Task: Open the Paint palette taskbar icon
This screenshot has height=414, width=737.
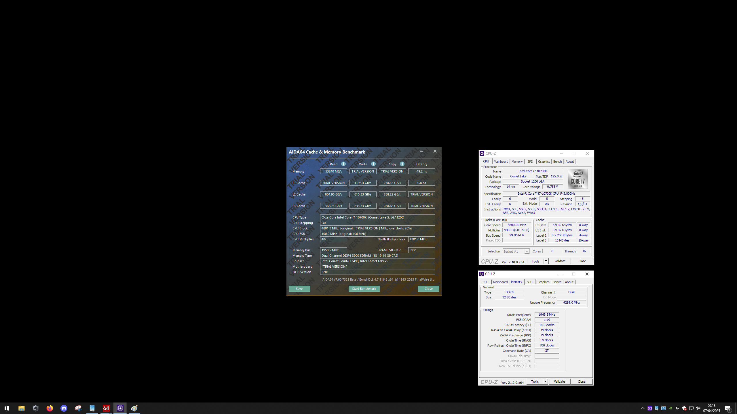Action: (x=134, y=408)
